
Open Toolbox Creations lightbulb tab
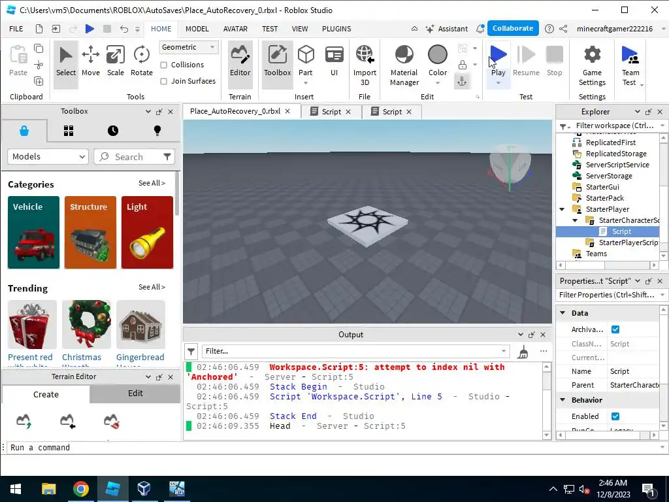point(157,131)
